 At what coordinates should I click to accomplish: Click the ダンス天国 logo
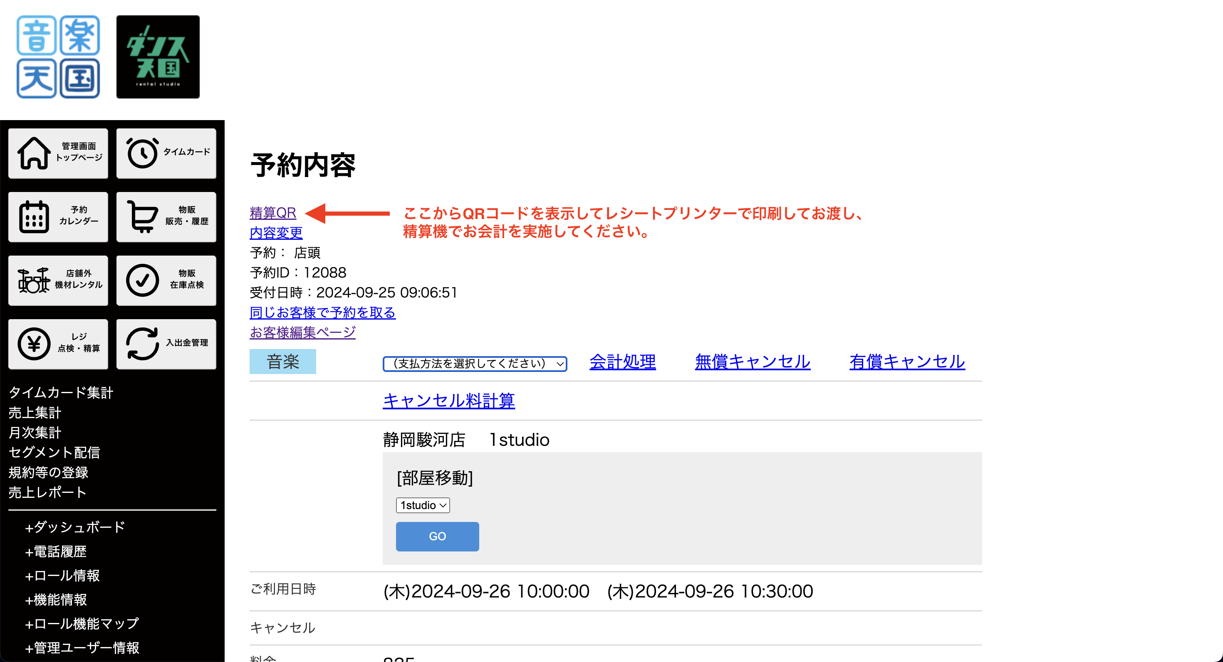pyautogui.click(x=158, y=57)
